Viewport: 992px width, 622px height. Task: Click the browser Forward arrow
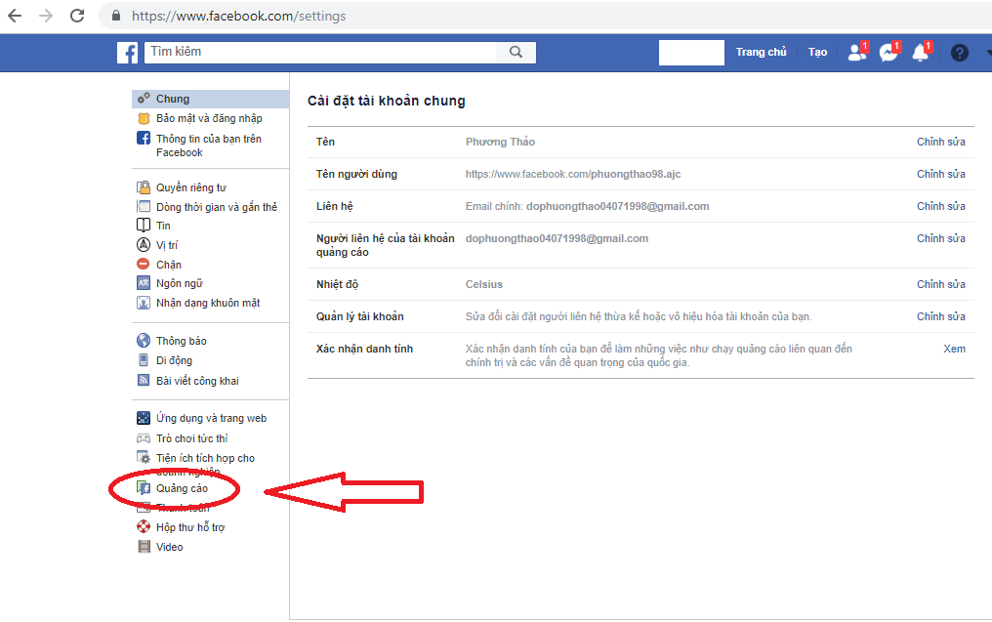pos(46,16)
